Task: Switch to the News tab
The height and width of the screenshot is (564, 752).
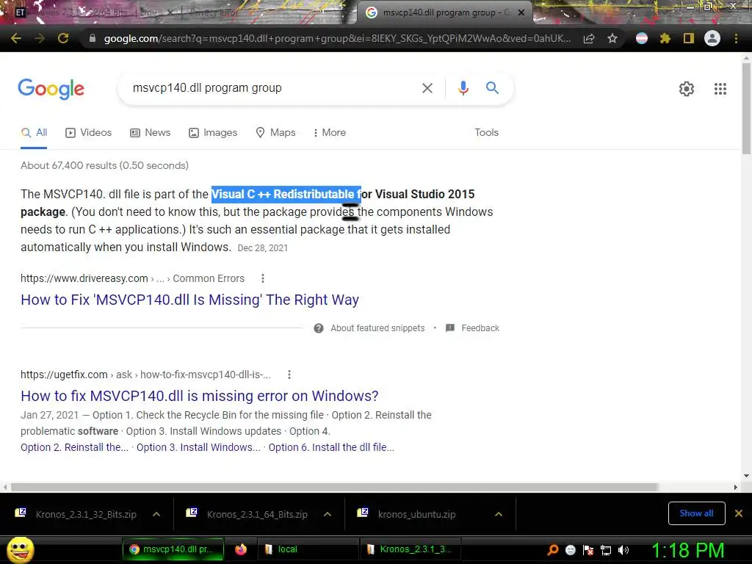Action: pyautogui.click(x=150, y=132)
